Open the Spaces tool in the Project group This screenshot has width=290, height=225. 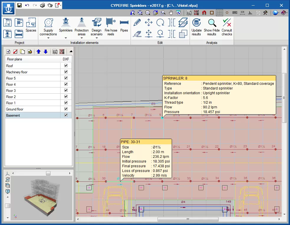point(31,25)
